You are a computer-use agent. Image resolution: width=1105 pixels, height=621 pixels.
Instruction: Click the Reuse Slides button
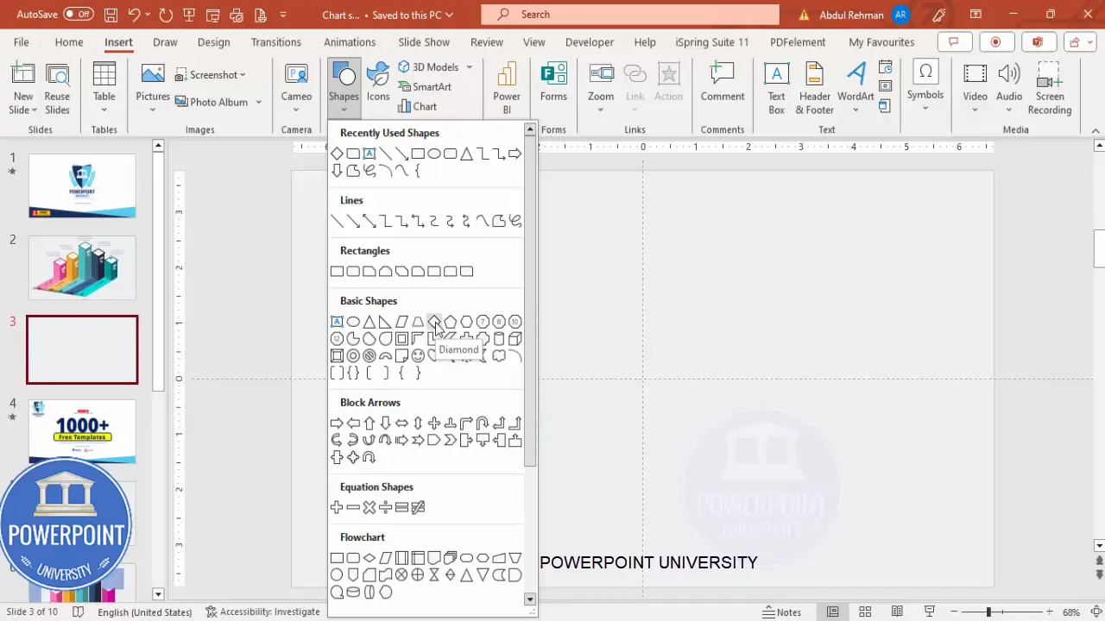coord(57,89)
